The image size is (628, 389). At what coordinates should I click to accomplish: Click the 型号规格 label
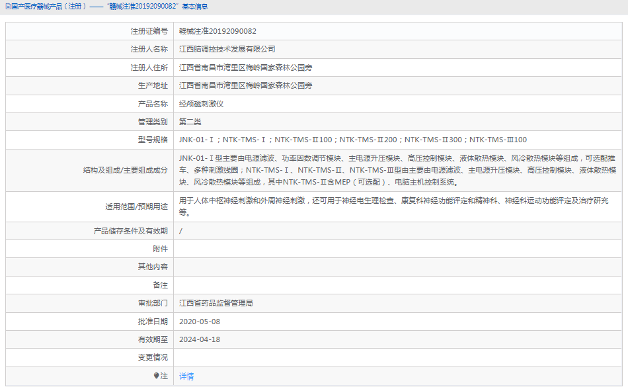pos(153,140)
